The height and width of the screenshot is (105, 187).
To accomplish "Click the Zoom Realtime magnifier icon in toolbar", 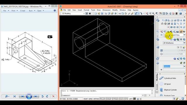I will point(150,14).
